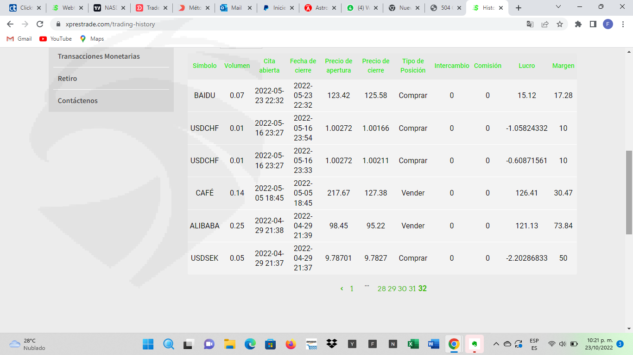Switch to the Astro tab

[320, 8]
